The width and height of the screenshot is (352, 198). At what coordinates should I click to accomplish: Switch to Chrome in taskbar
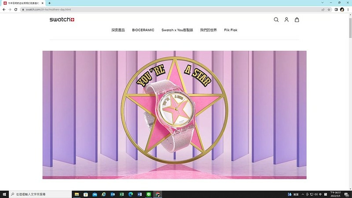(x=158, y=194)
